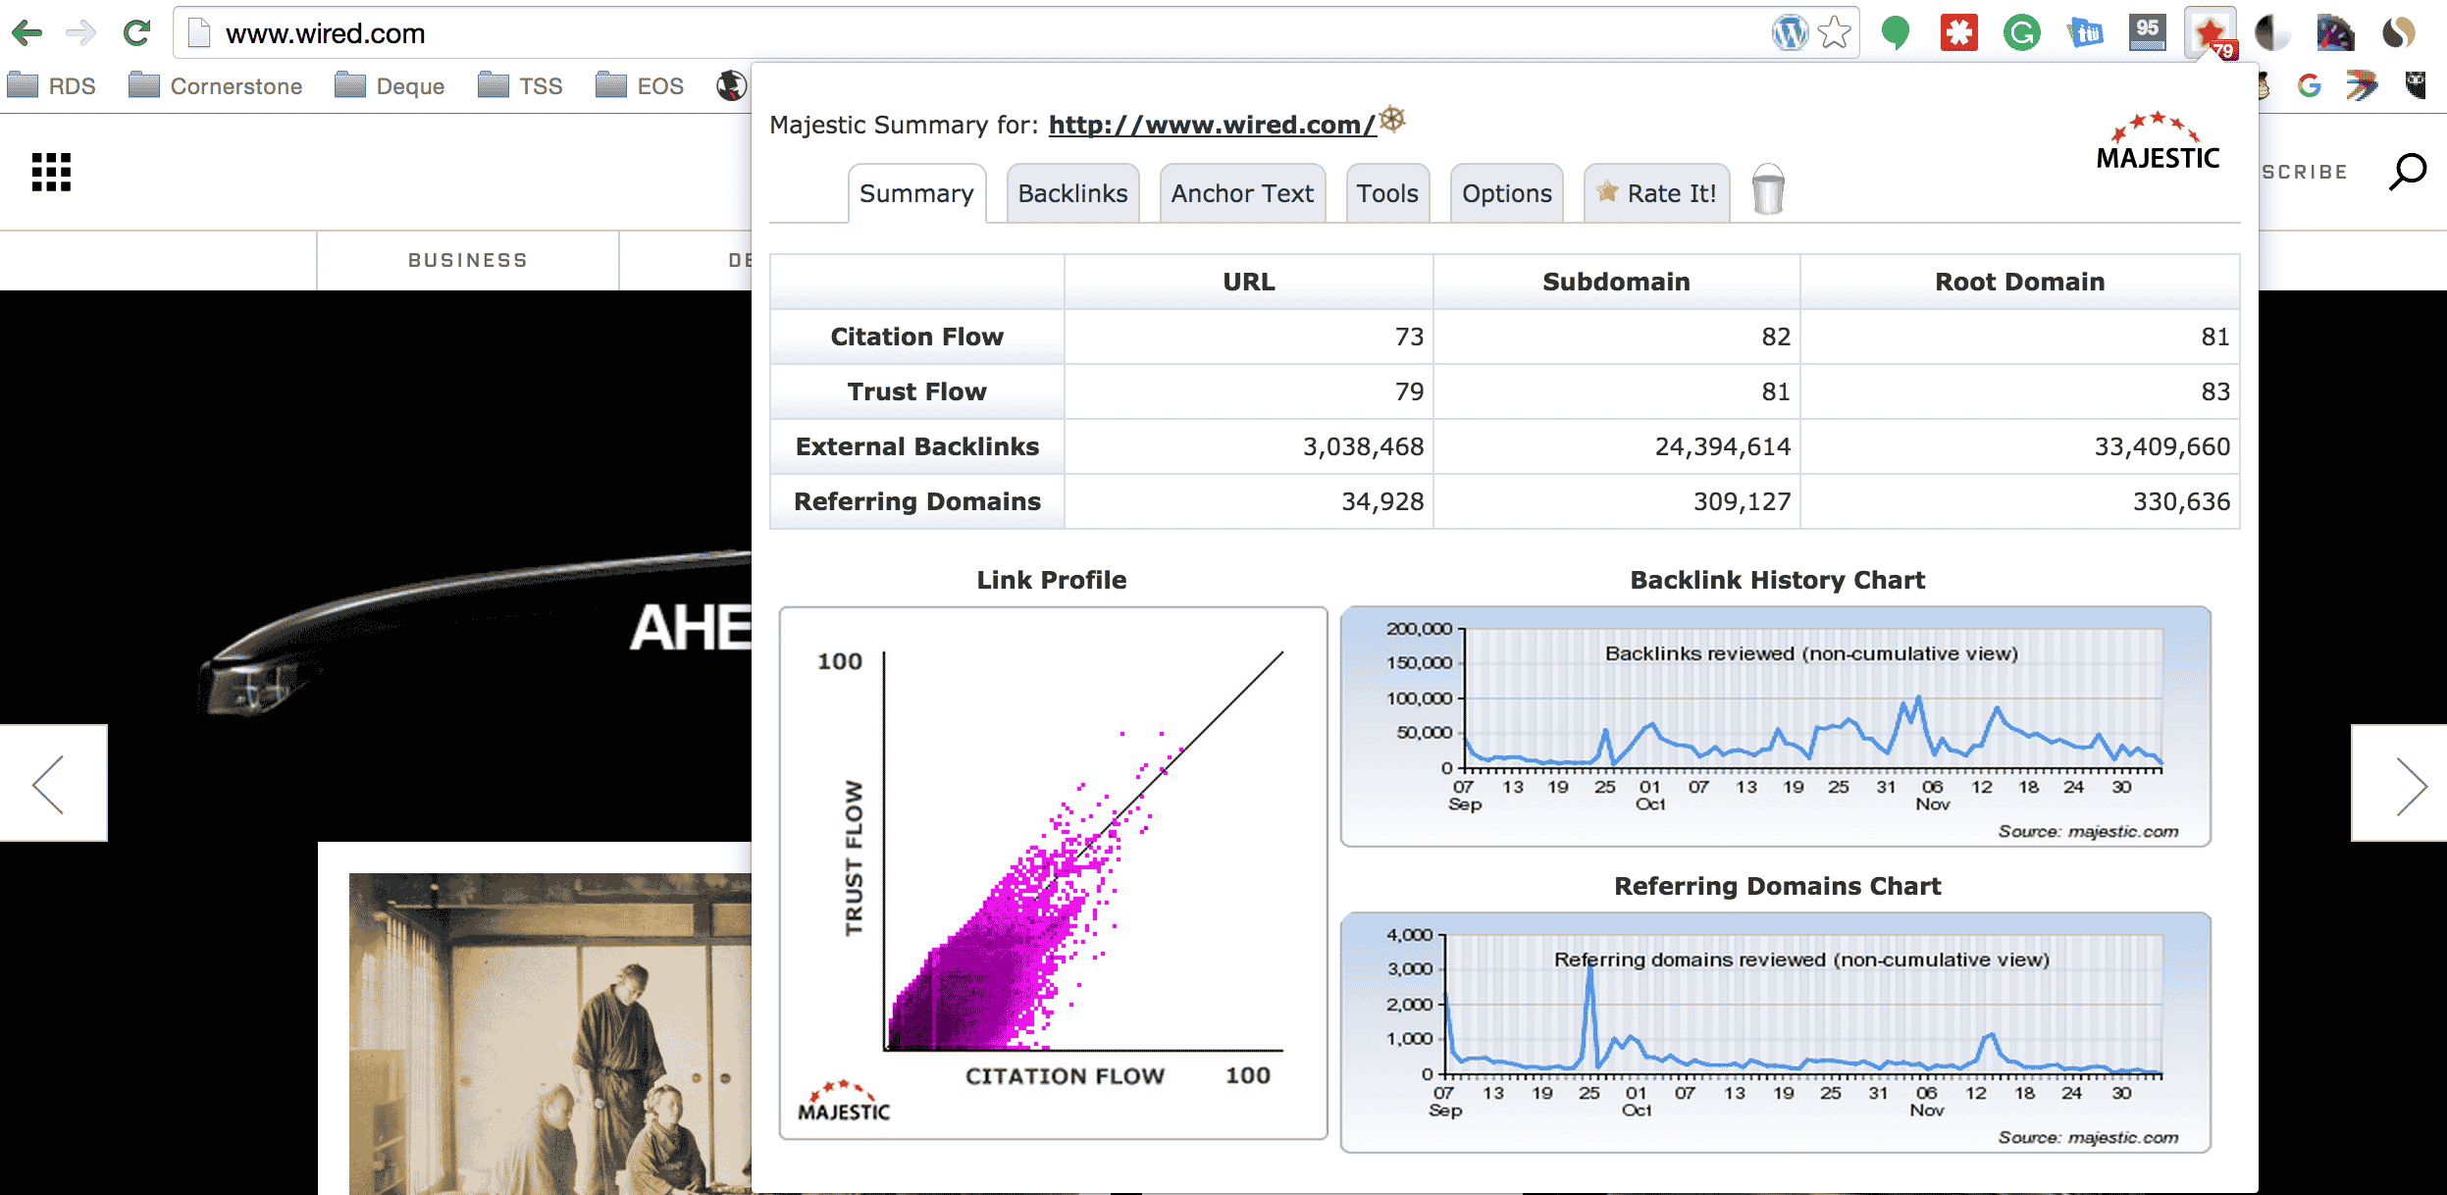The height and width of the screenshot is (1195, 2447).
Task: Select URL Referring Domains 34,928
Action: point(1382,501)
